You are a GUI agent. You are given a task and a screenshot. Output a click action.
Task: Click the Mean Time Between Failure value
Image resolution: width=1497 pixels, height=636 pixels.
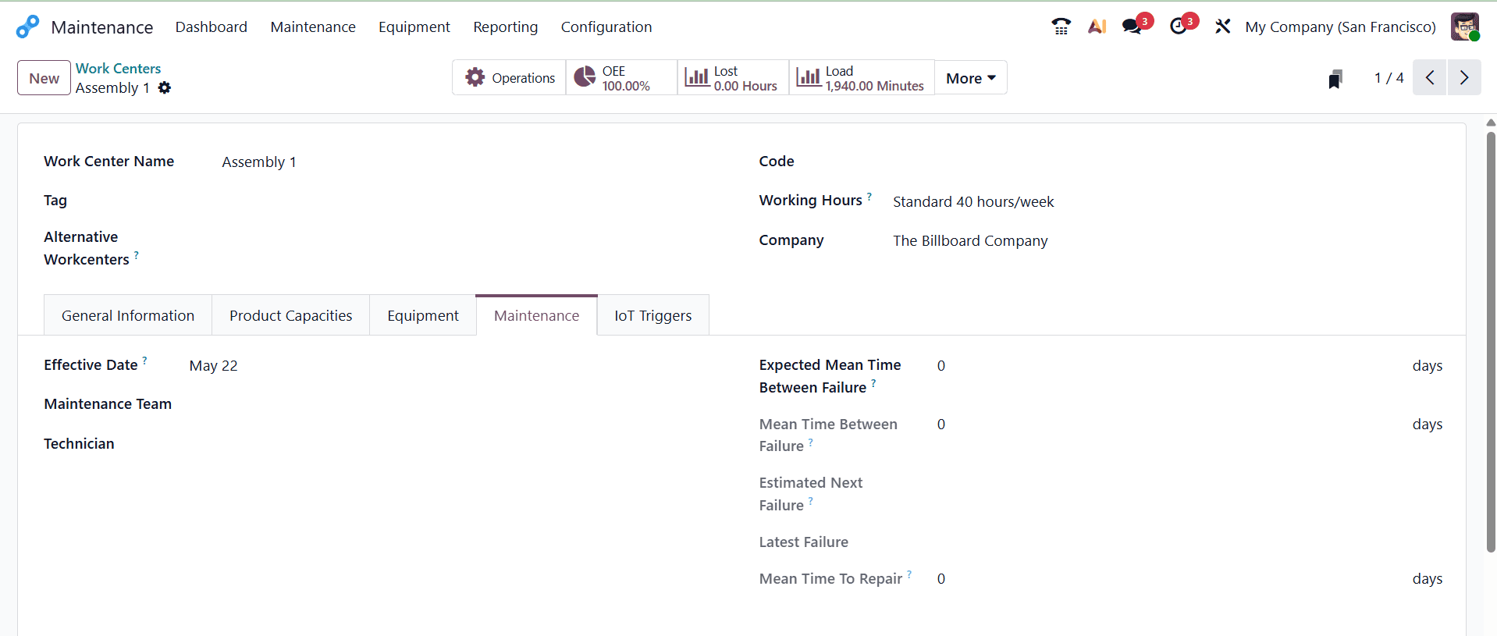coord(941,425)
